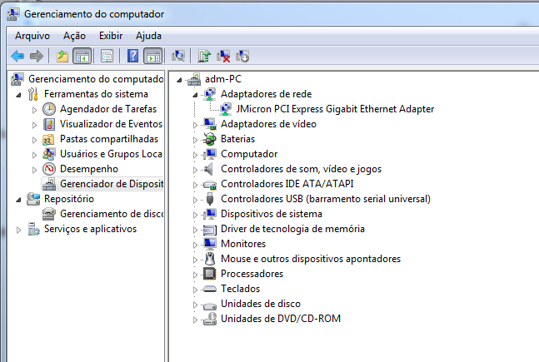The height and width of the screenshot is (362, 539).
Task: Collapse the Ferramentas do sistema node
Action: [19, 95]
